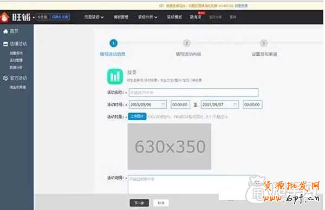This screenshot has height=210, width=325.
Task: Expand the 装修分析 dropdown menu
Action: click(148, 17)
